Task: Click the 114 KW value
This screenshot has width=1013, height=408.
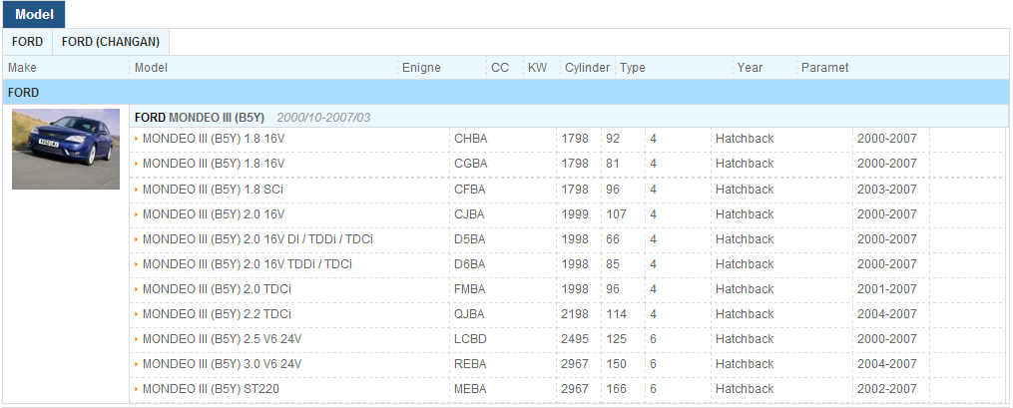Action: [617, 314]
